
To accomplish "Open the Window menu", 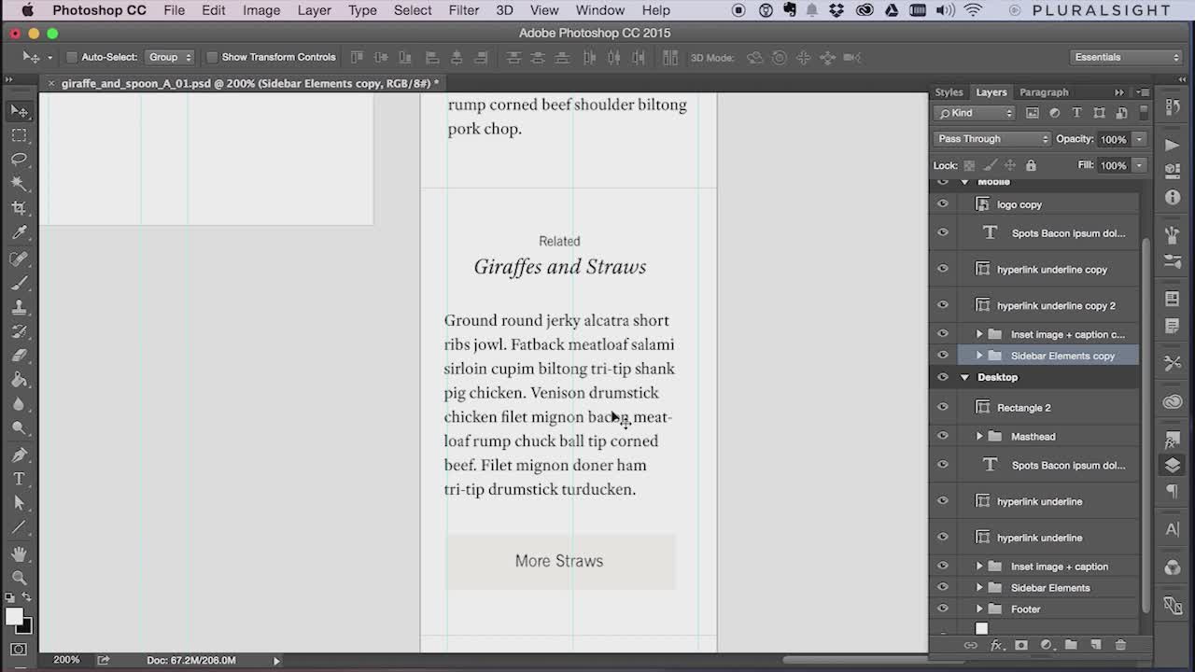I will (x=599, y=10).
